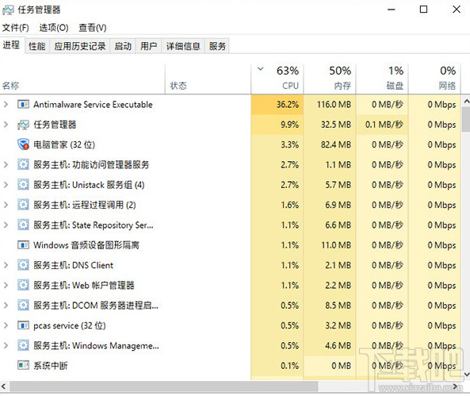Click the horizontal scrollbar thumb
Screen dimensions: 470x396
click(163, 386)
